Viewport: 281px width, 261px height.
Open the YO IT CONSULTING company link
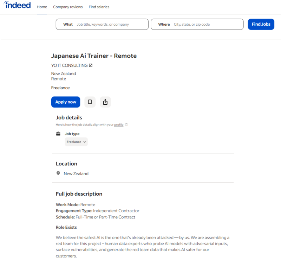tap(69, 65)
